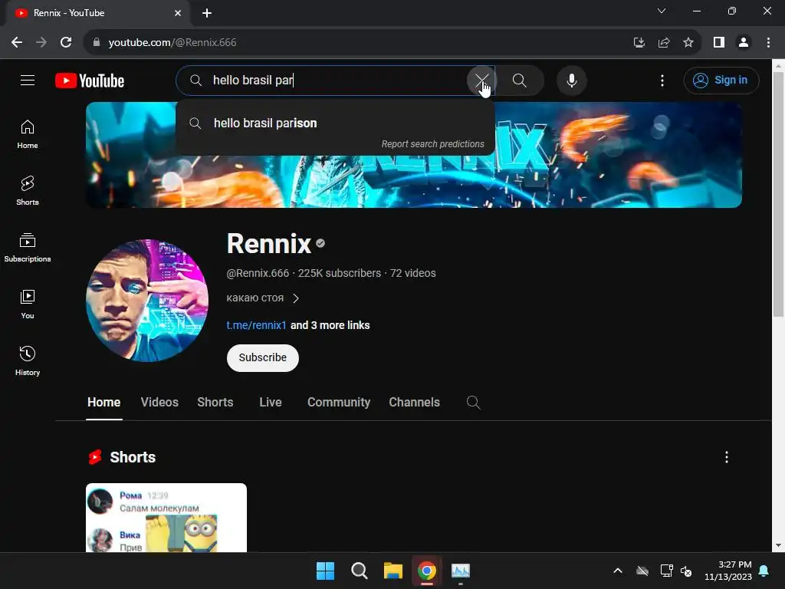Click the Chrome taskbar icon
Image resolution: width=785 pixels, height=589 pixels.
coord(426,571)
